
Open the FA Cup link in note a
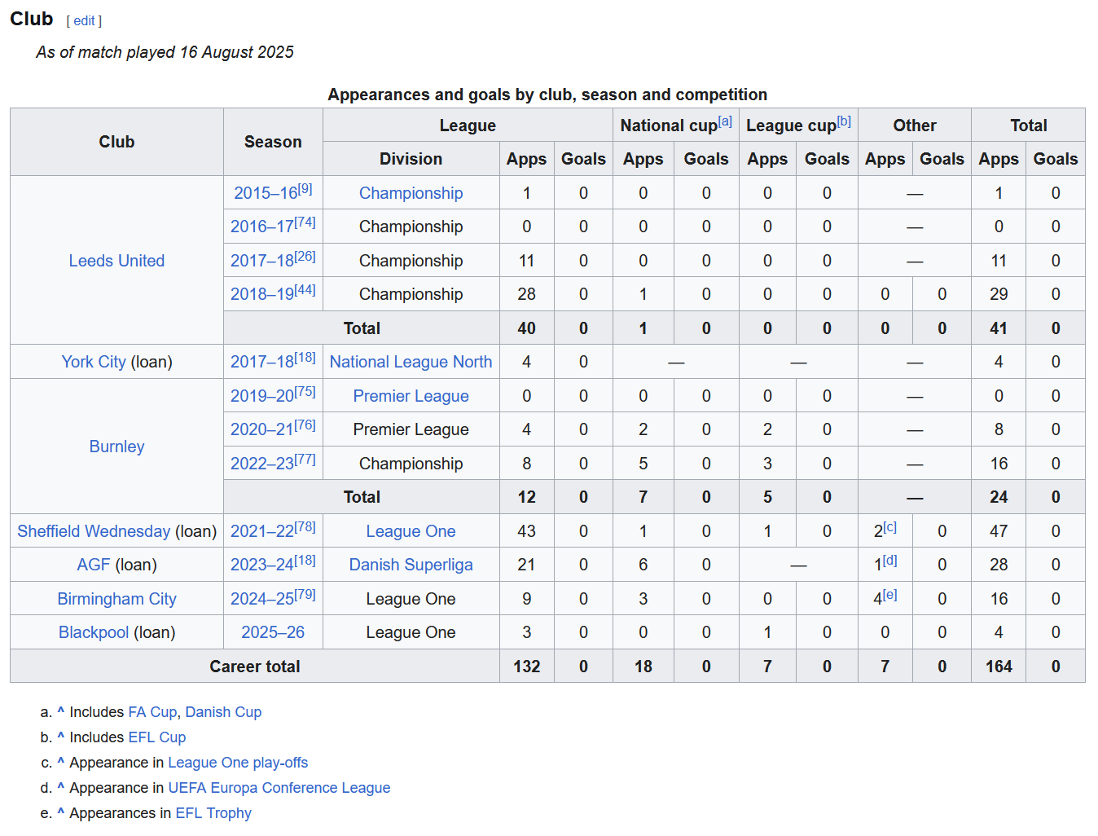click(x=152, y=712)
